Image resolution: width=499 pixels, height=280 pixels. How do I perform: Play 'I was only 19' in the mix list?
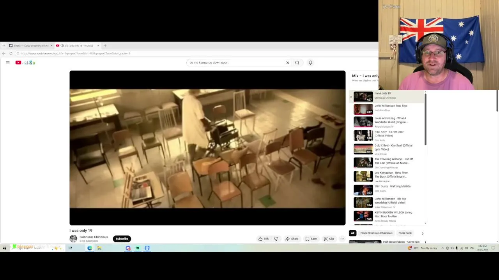pyautogui.click(x=386, y=96)
